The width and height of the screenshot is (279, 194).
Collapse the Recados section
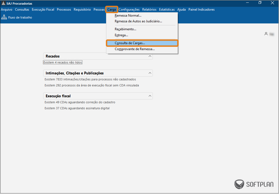150,56
